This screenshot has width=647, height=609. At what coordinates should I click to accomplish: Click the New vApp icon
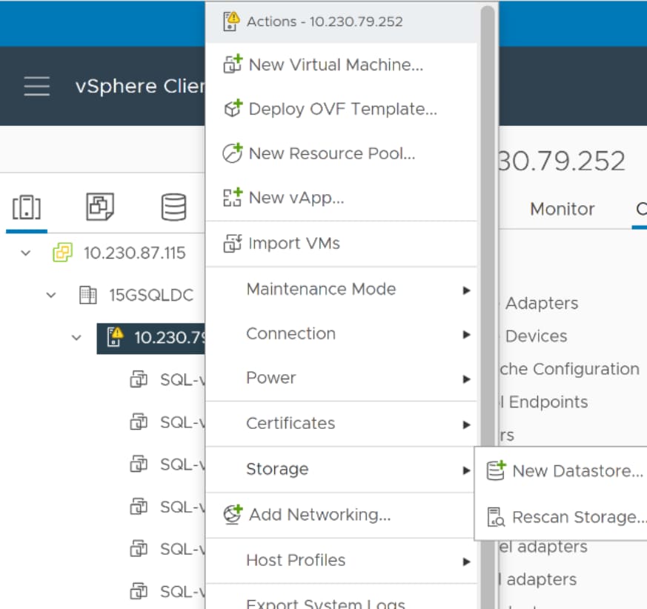tap(233, 197)
